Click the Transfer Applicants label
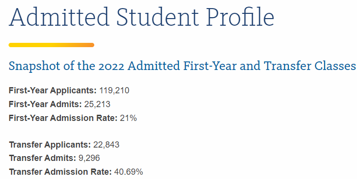Viewport: 357px width, 179px height. point(50,145)
